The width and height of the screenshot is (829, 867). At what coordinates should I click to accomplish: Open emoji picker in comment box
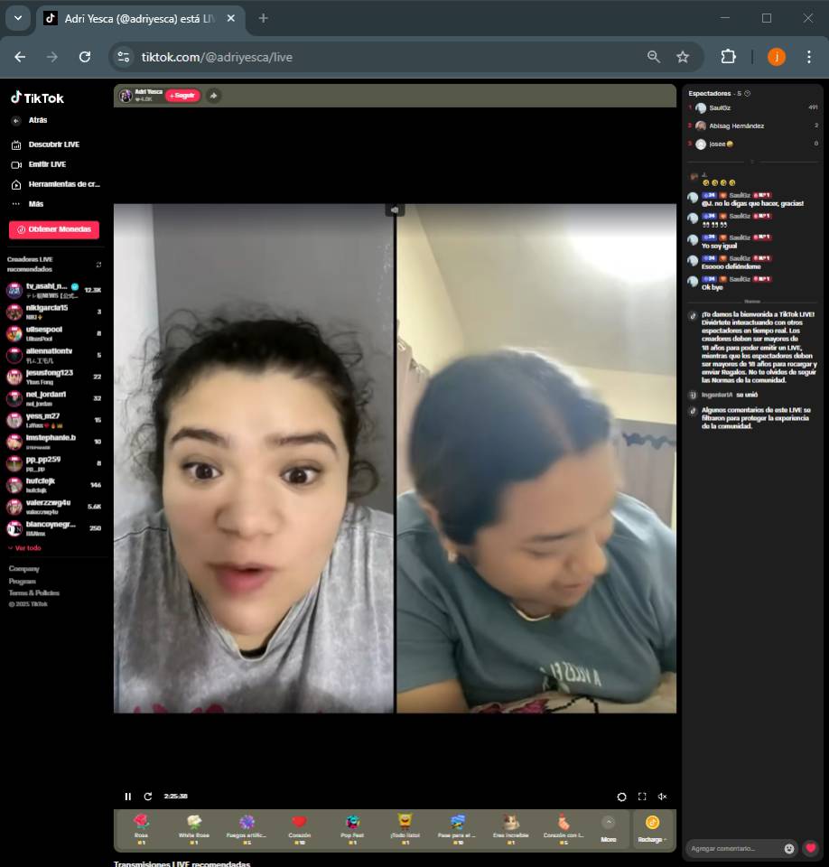click(x=789, y=848)
